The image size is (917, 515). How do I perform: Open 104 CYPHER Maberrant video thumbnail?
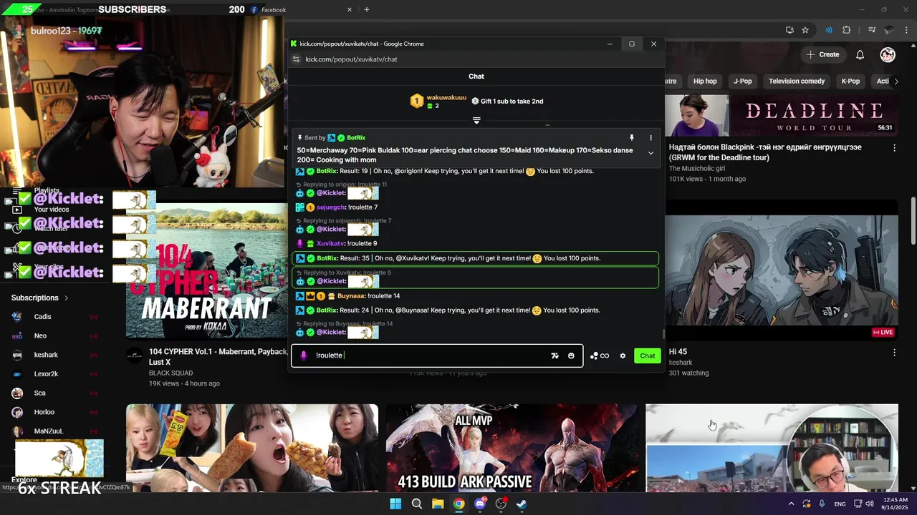pos(206,270)
